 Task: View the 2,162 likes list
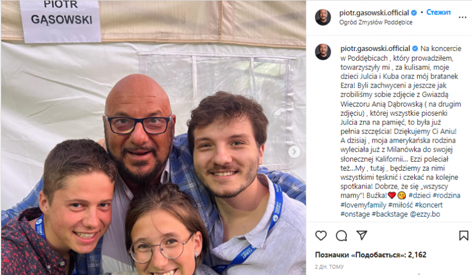pos(371,255)
